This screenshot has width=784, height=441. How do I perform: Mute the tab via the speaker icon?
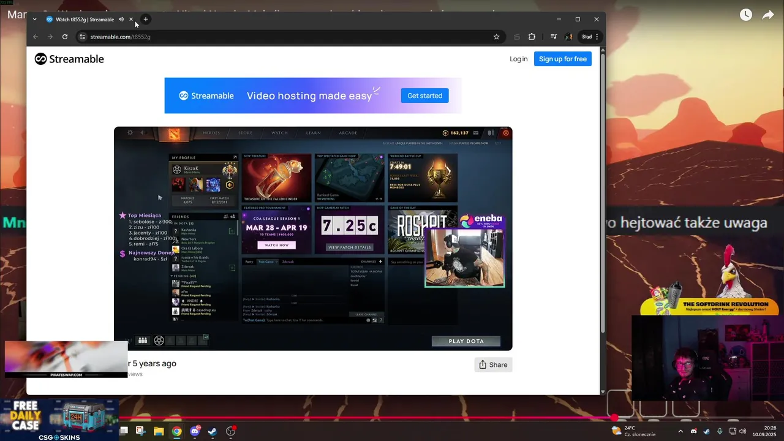pyautogui.click(x=121, y=19)
